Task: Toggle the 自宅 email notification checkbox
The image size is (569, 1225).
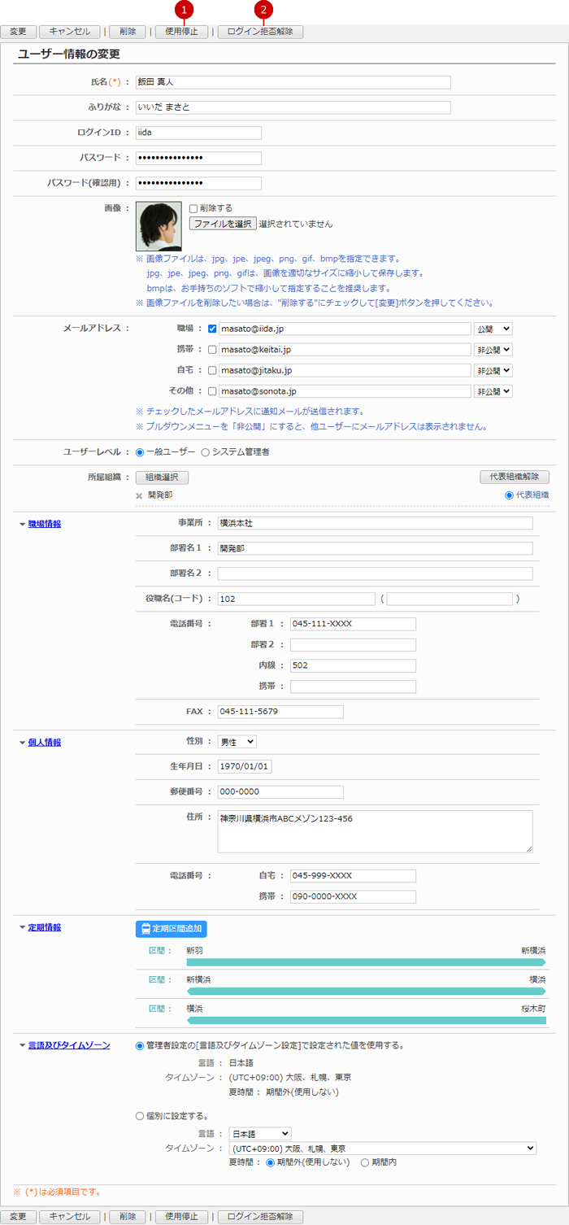Action: click(212, 370)
